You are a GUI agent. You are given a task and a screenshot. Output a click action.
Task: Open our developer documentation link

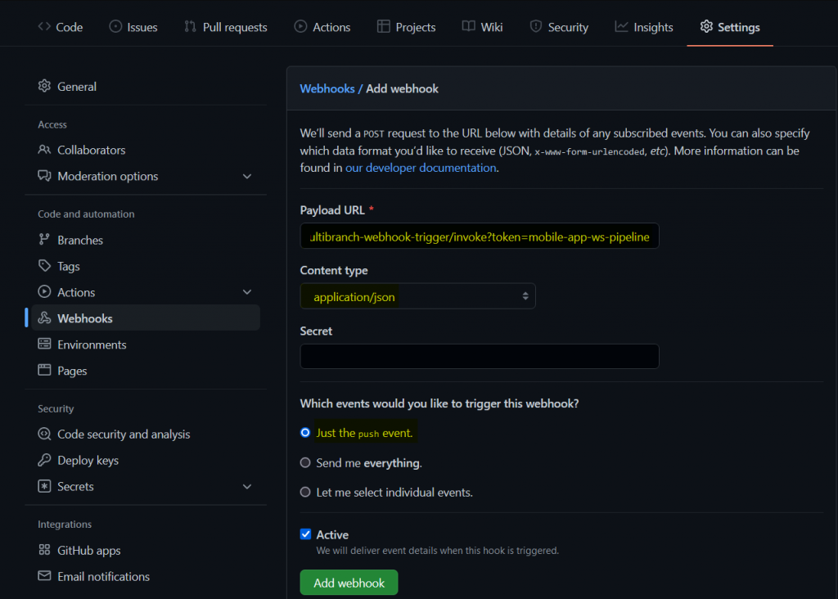(x=421, y=168)
